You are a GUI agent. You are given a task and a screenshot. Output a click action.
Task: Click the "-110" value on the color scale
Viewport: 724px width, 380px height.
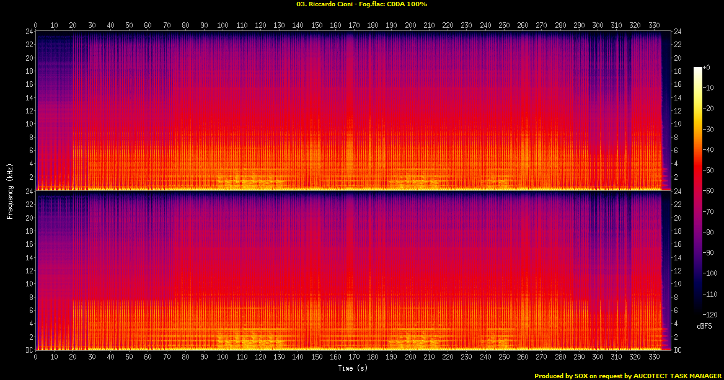(x=710, y=294)
